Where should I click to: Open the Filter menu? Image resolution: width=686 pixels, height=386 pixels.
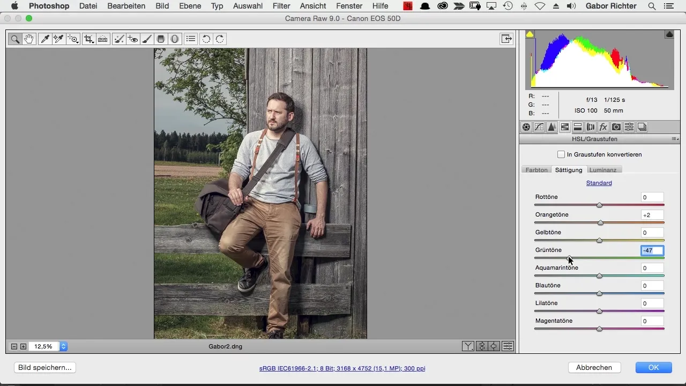click(281, 6)
